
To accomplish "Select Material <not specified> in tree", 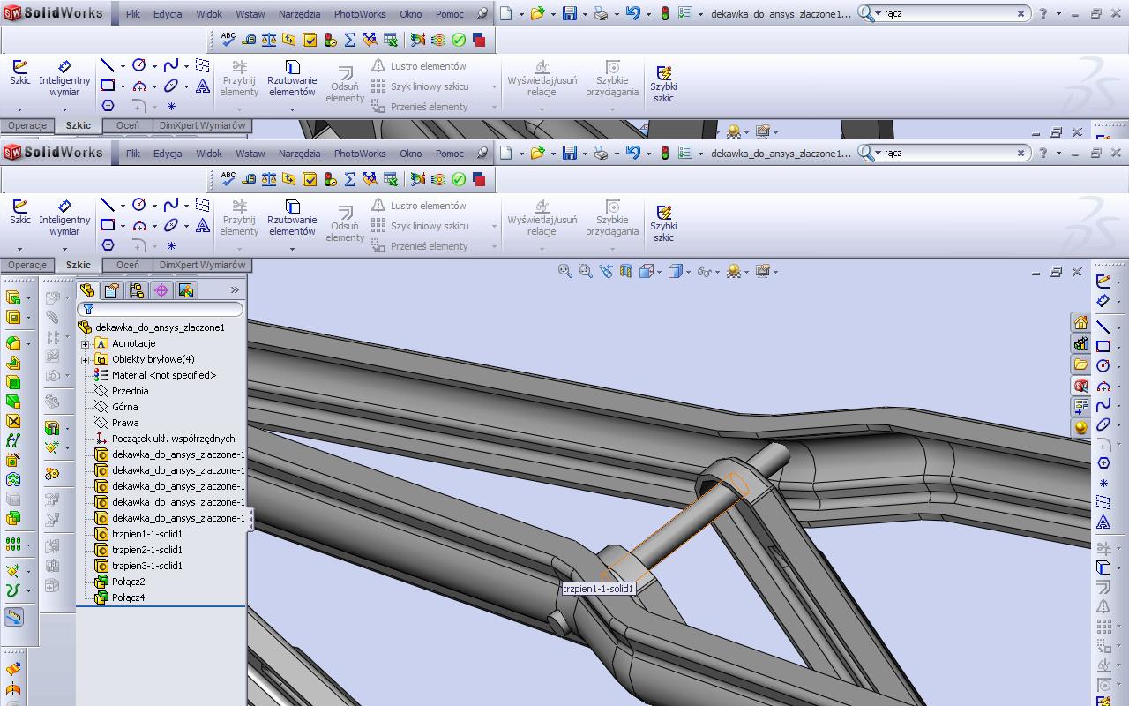I will 163,375.
